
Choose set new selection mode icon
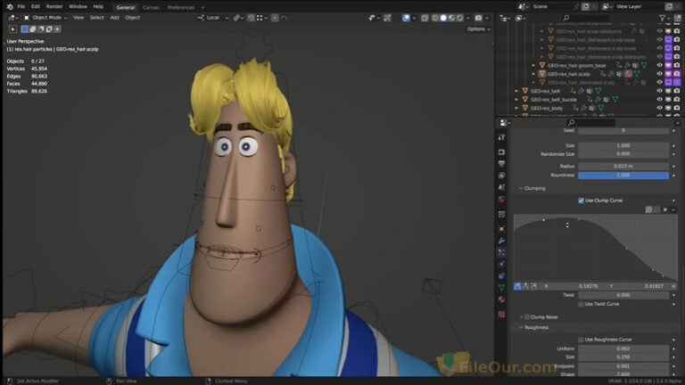coord(25,29)
